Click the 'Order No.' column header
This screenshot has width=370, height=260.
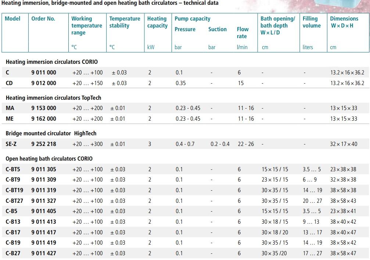(43, 19)
